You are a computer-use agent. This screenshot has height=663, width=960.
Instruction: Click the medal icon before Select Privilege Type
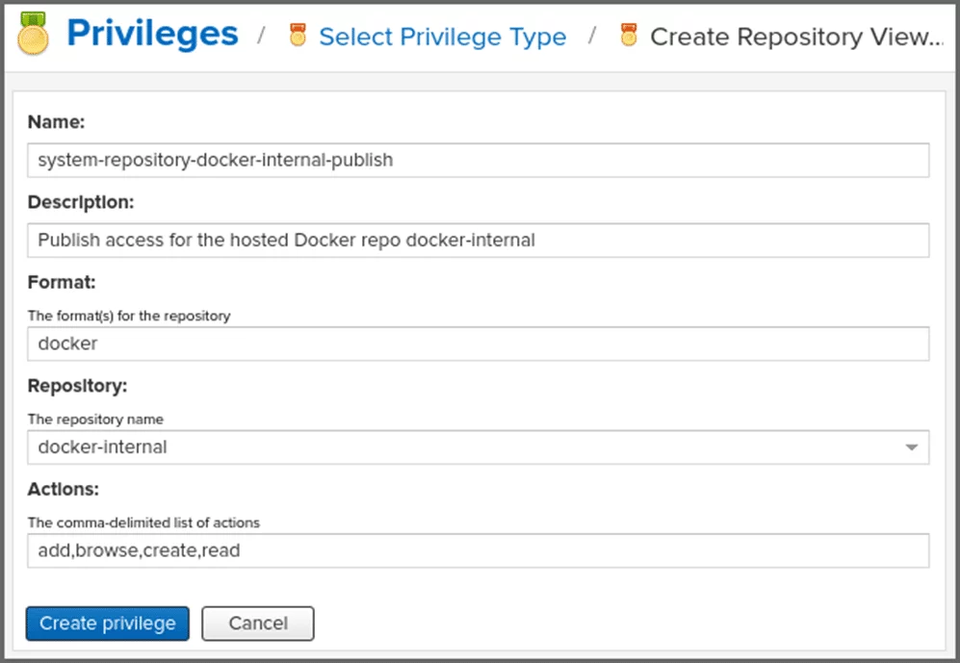[x=298, y=37]
